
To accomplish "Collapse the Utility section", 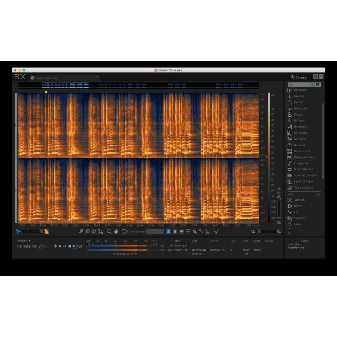I will click(318, 194).
